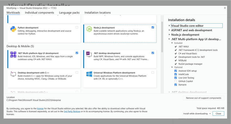
Task: Click Remove out-of-support components button
Action: point(204,98)
